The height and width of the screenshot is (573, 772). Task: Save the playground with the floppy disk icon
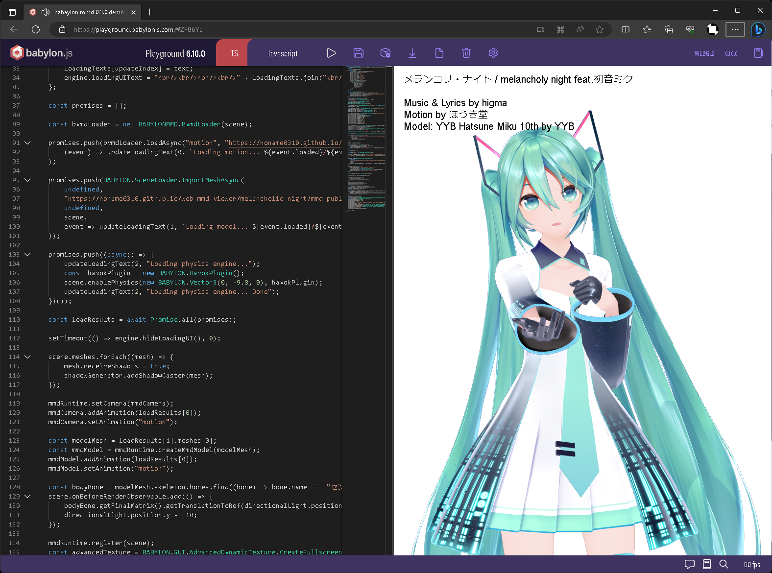click(x=359, y=53)
